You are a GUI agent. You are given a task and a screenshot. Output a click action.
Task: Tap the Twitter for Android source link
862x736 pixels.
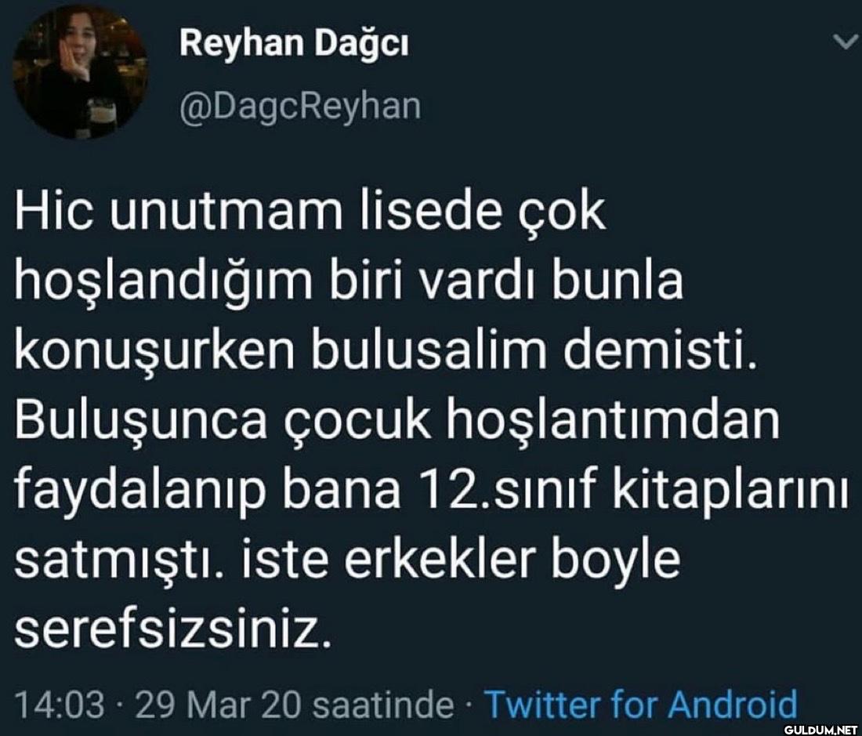(640, 704)
